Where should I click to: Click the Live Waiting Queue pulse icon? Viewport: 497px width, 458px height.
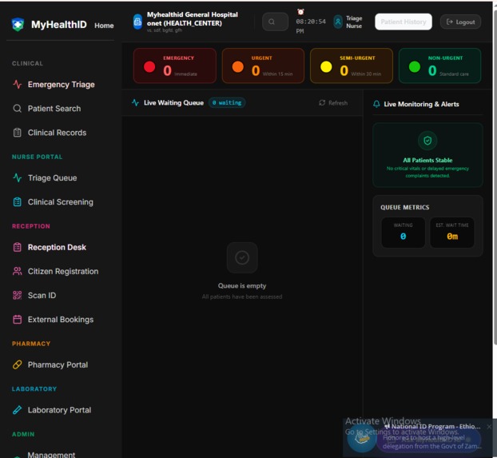(x=135, y=103)
